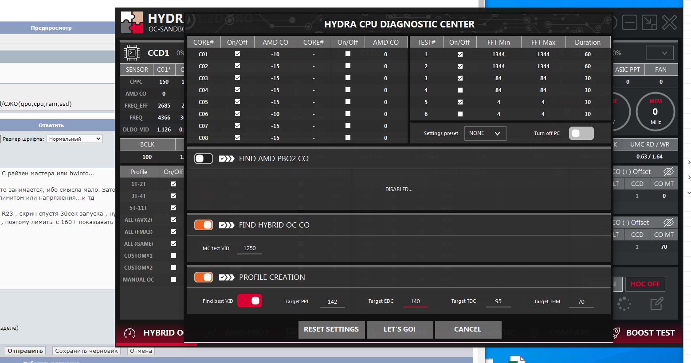Click the UMC RD / WR header
This screenshot has width=691, height=363.
(650, 144)
